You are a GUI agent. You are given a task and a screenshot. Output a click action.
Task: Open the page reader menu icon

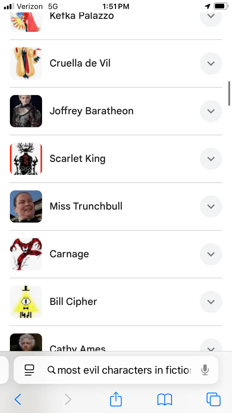[29, 370]
